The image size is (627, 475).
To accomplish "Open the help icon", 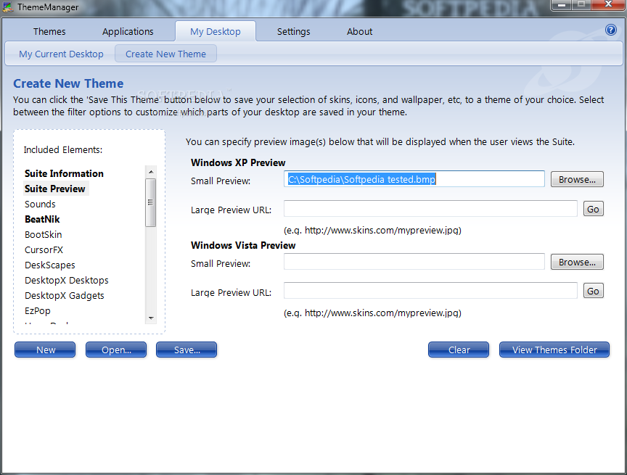I will (x=610, y=30).
